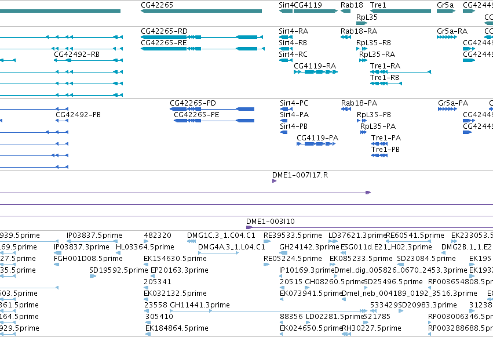Select the RE05224.5prime EST label
493x337 pixels.
tap(293, 259)
